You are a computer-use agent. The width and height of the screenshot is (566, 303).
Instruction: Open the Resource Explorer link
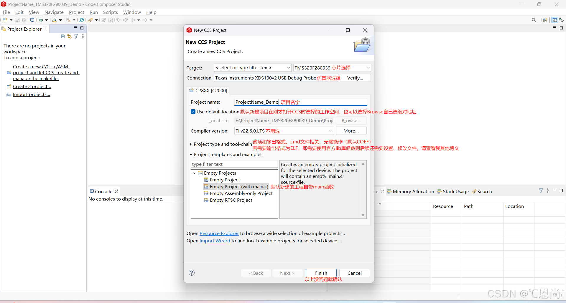pos(219,233)
